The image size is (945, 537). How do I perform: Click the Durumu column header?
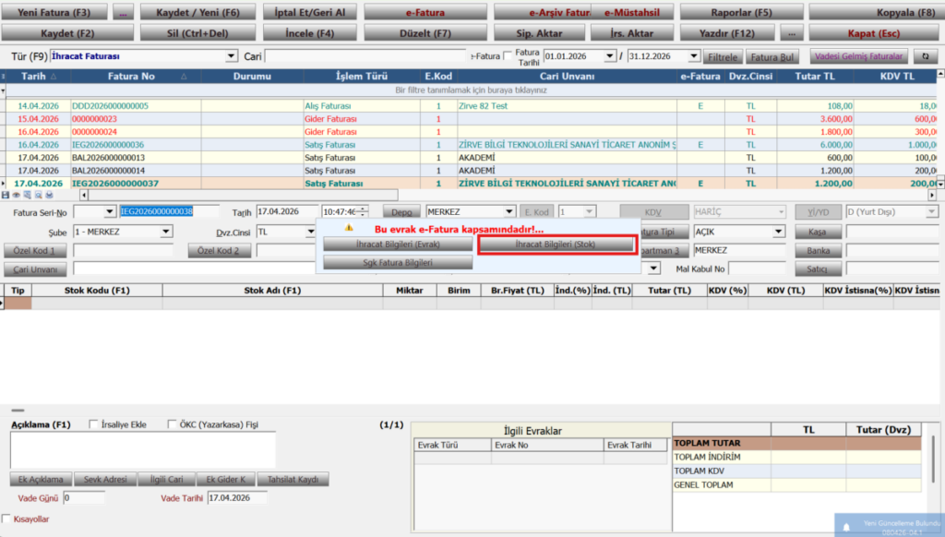click(252, 77)
